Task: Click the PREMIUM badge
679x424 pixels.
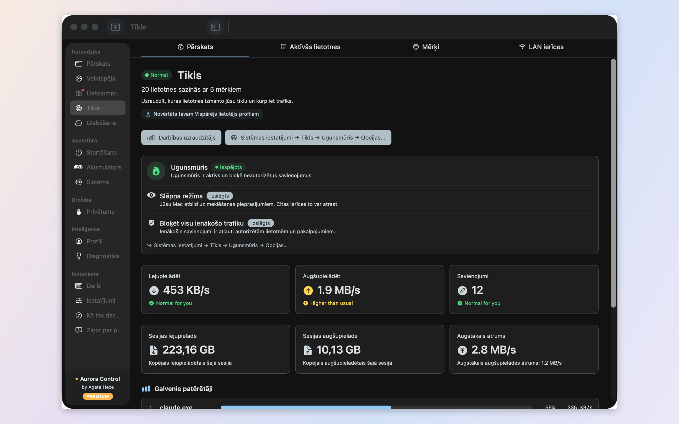Action: click(98, 396)
